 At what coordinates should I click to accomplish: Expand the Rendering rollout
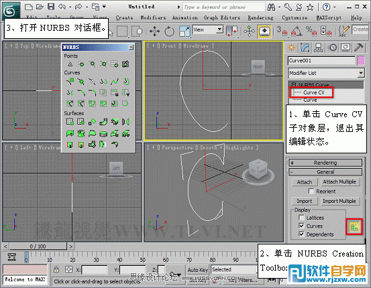(x=325, y=163)
